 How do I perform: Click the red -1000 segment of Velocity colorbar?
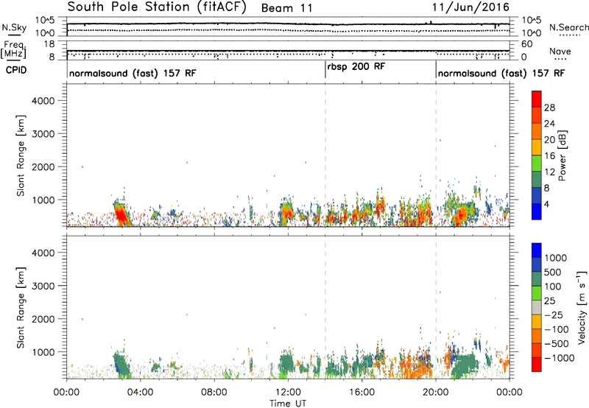coord(537,365)
